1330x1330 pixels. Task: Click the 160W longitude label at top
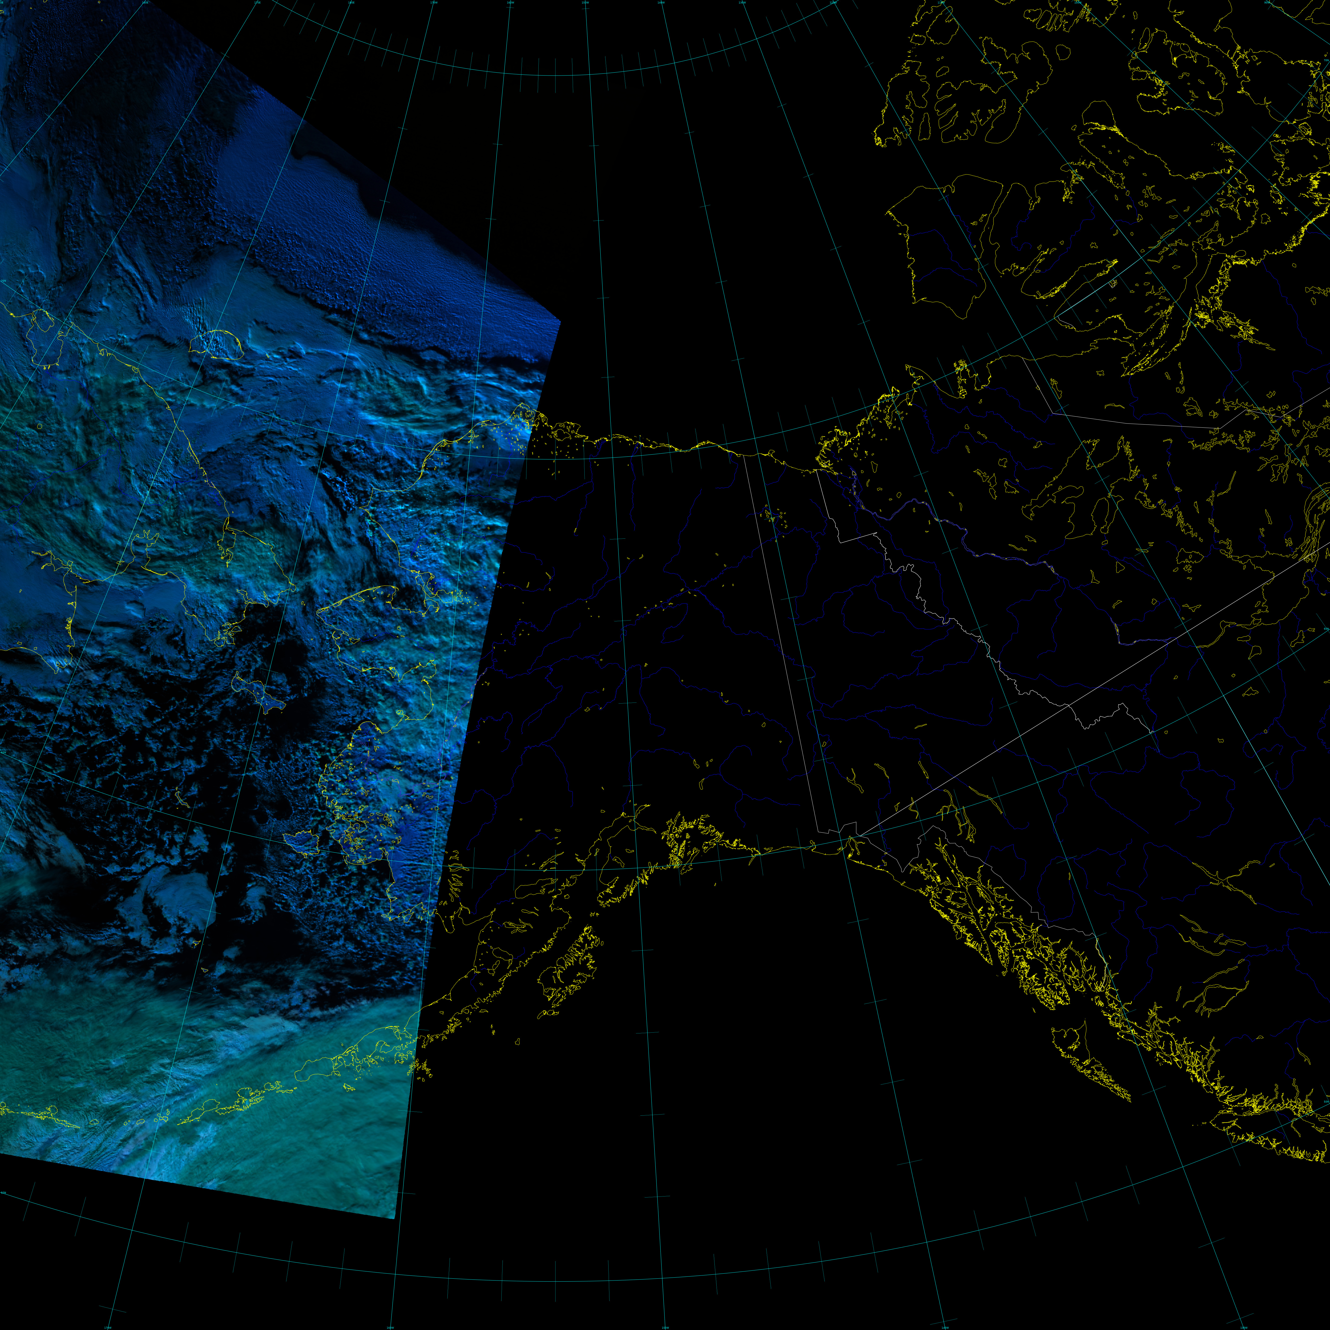pos(510,3)
